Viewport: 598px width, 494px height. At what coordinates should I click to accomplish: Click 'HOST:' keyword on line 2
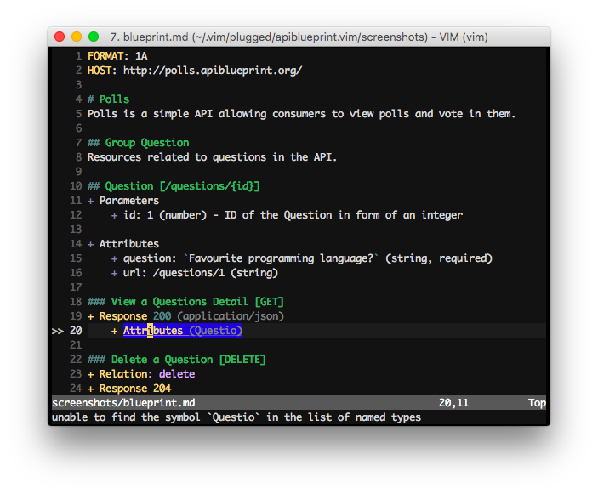(102, 71)
